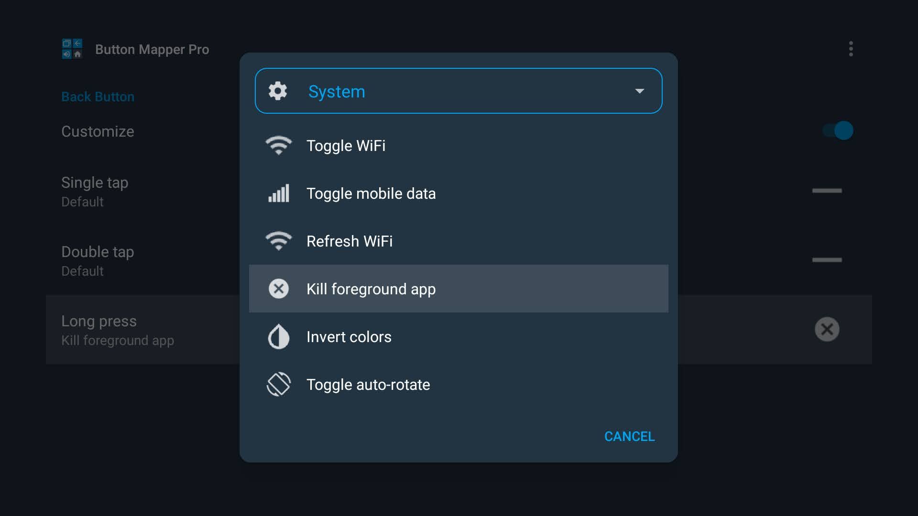Image resolution: width=918 pixels, height=516 pixels.
Task: Open the System category dropdown
Action: coord(458,91)
